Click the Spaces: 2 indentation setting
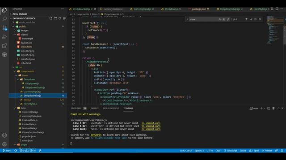Screen dimensions: 286x160 [199, 151]
